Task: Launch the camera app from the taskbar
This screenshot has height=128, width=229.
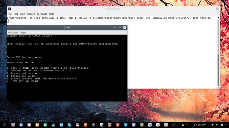Action: pyautogui.click(x=21, y=125)
